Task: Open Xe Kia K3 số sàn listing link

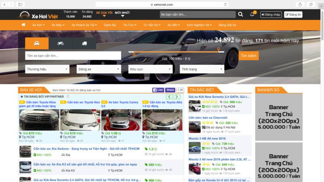Action: pos(85,164)
